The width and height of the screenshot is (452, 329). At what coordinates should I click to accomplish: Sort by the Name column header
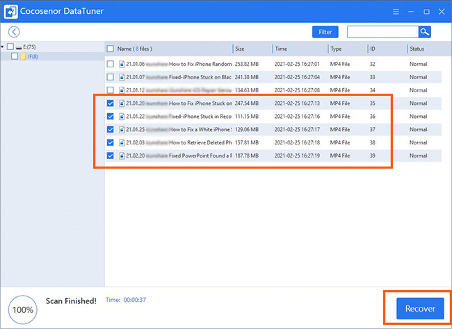tap(134, 49)
